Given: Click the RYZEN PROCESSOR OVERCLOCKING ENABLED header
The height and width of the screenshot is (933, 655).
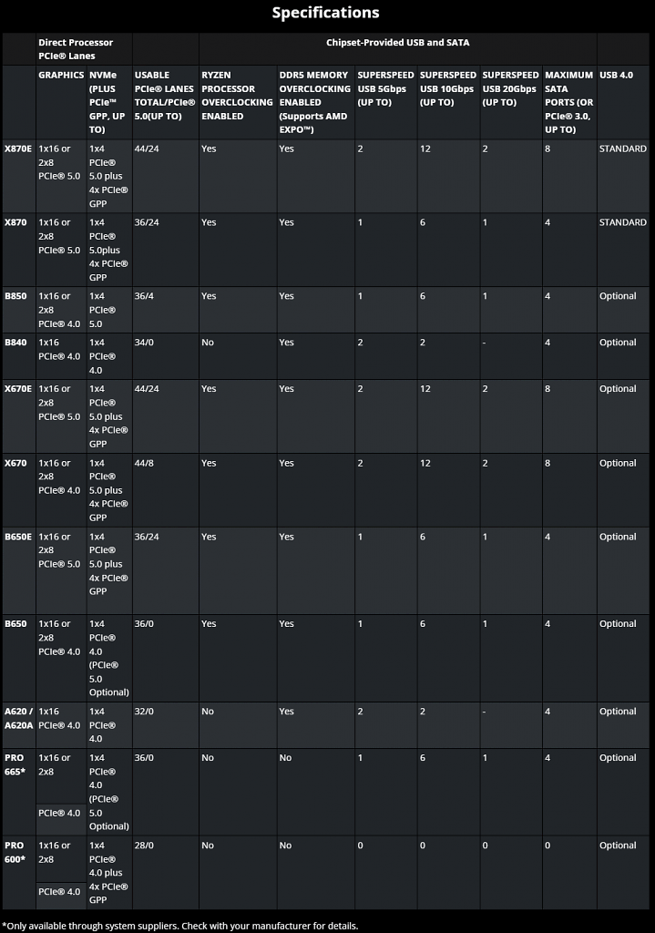Looking at the screenshot, I should point(237,96).
